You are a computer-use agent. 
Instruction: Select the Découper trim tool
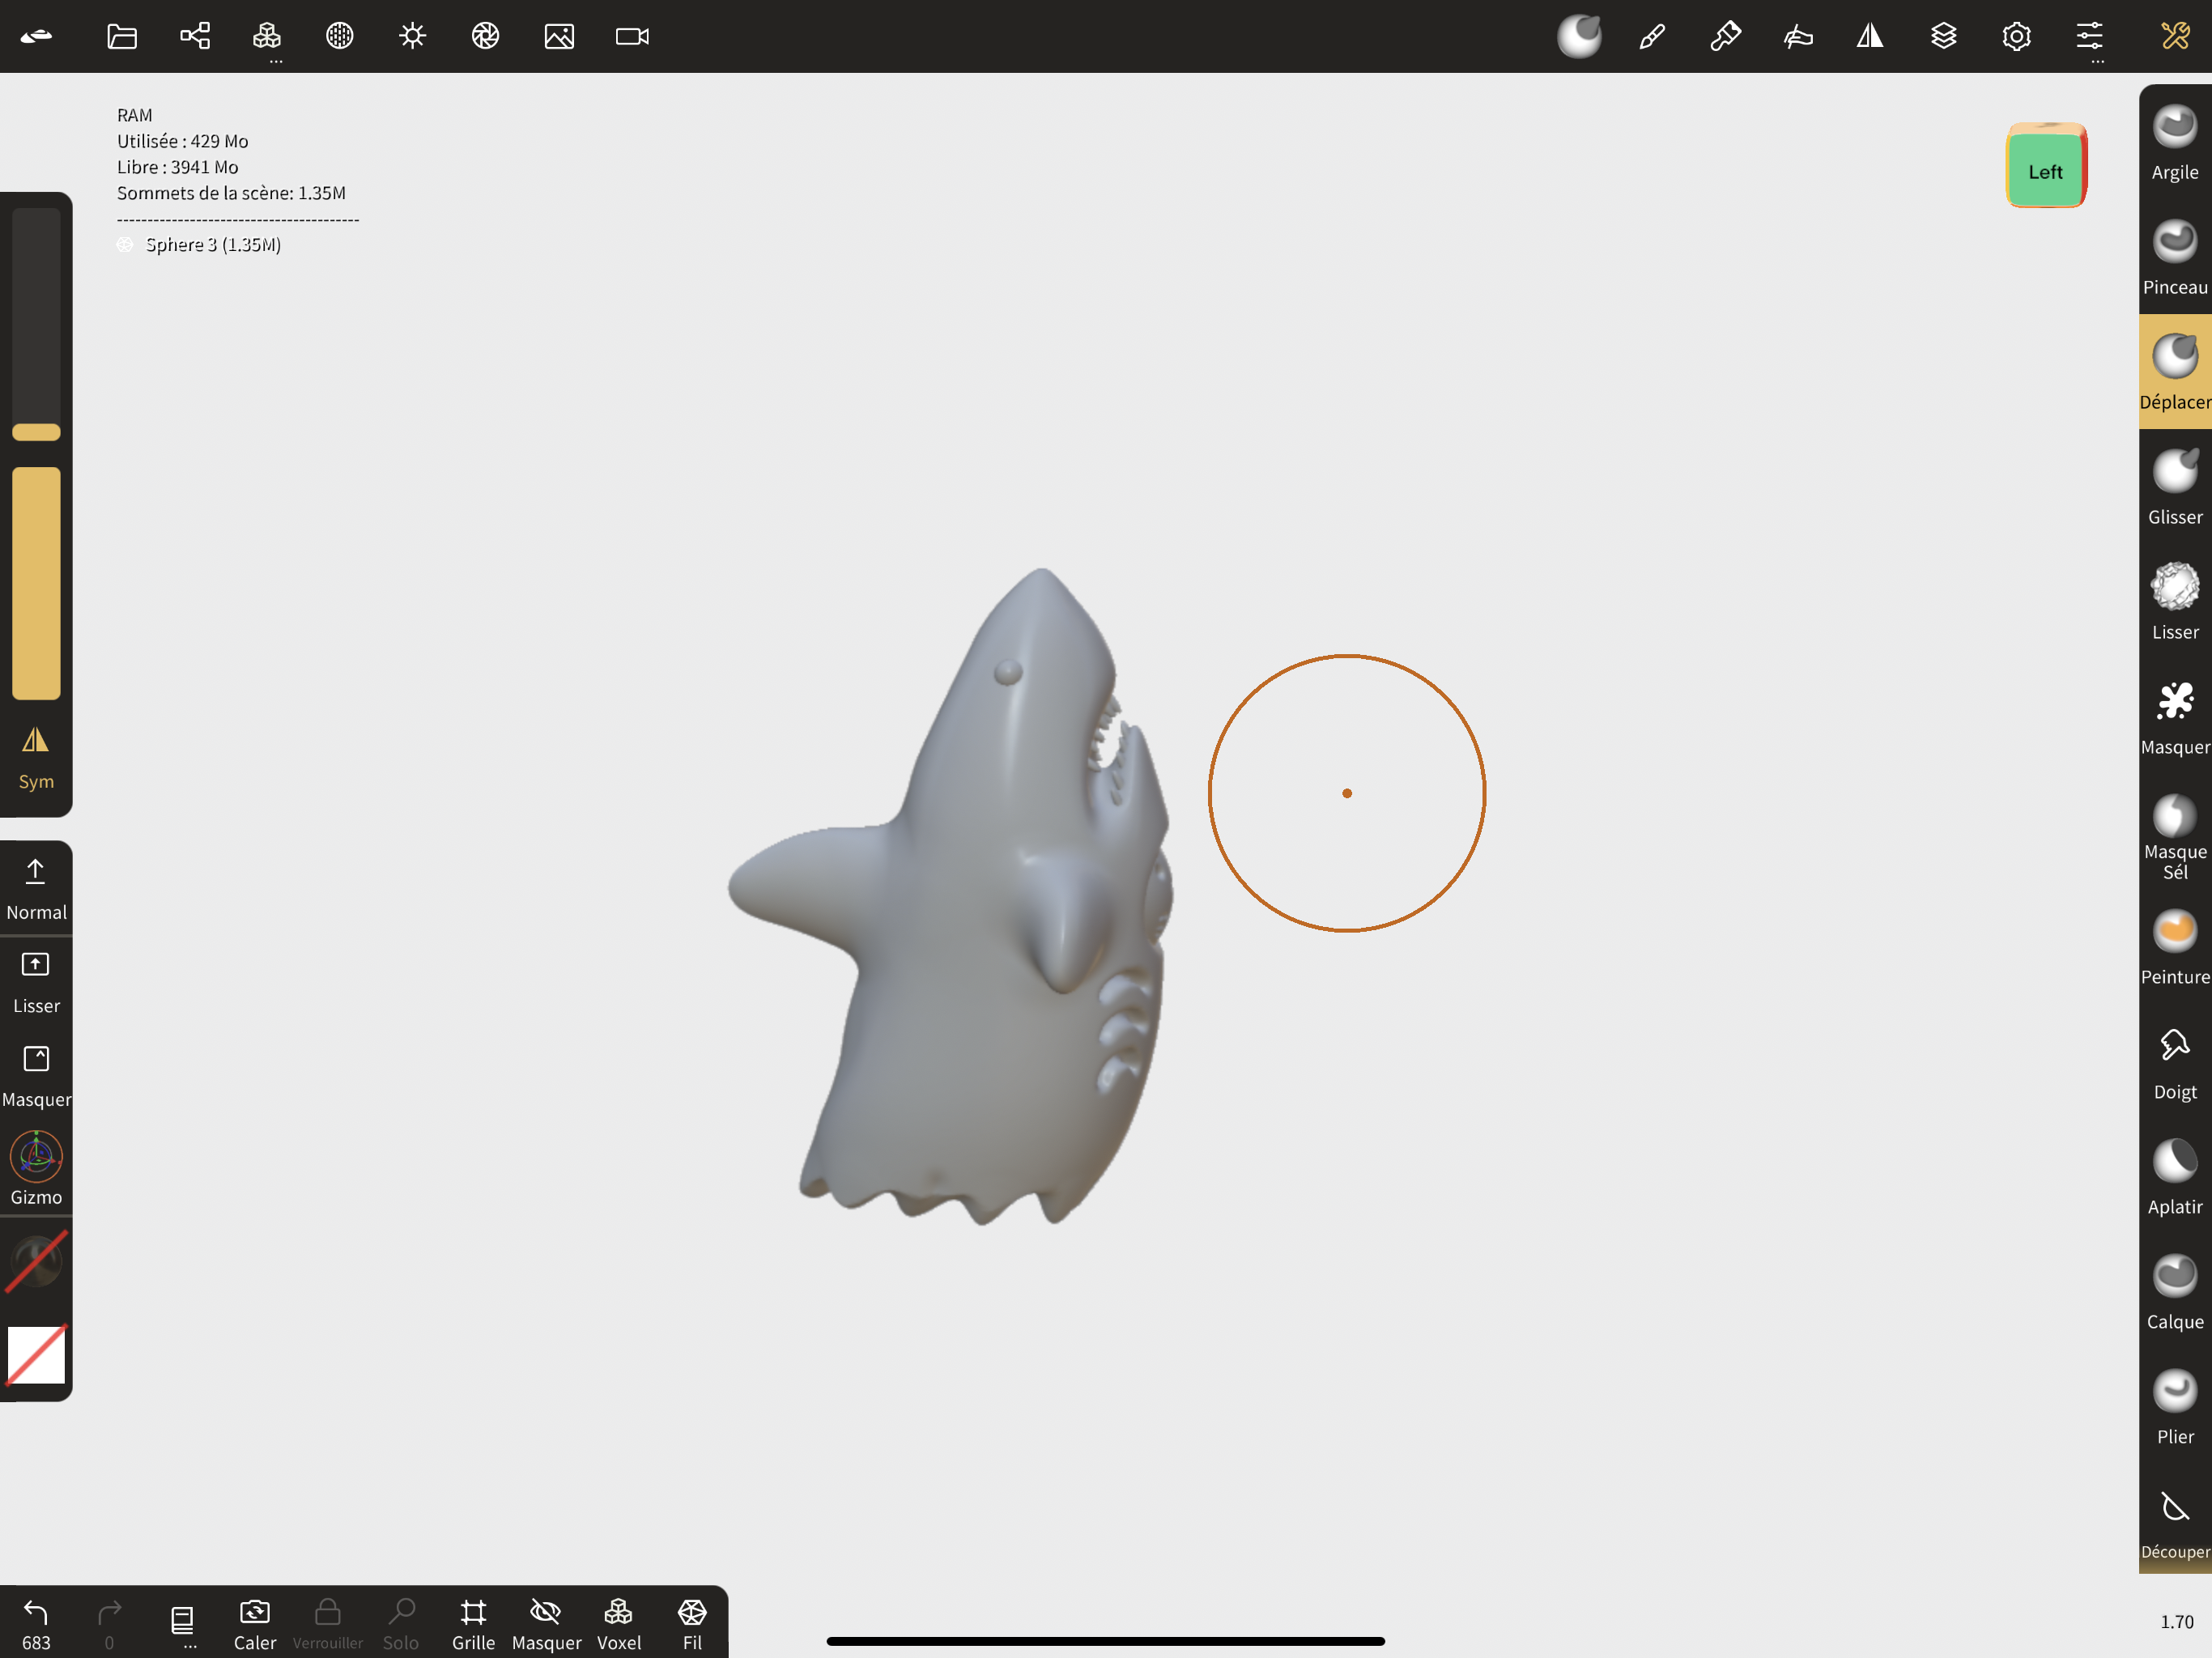[2175, 1523]
